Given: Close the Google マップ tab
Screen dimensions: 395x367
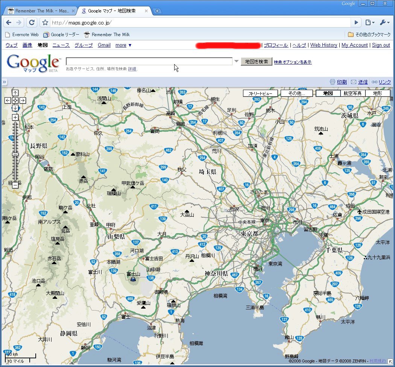Looking at the screenshot, I should point(146,11).
